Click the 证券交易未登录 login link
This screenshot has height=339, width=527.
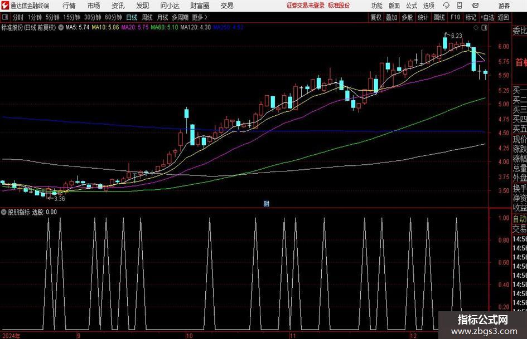[305, 6]
